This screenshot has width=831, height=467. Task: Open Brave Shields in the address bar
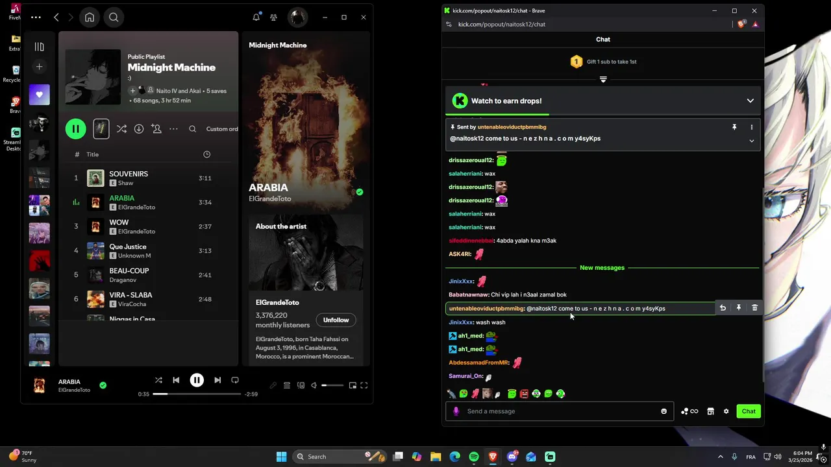click(x=742, y=24)
